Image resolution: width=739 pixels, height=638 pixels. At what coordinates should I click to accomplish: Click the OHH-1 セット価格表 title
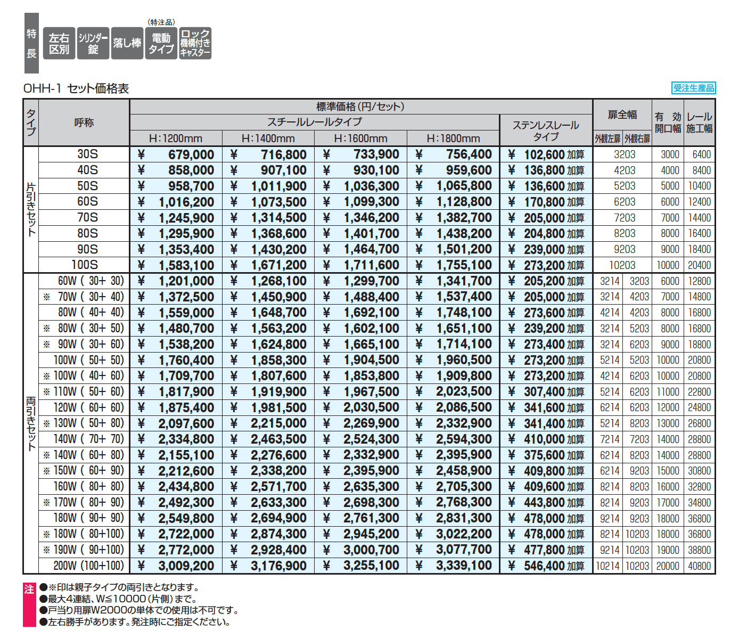[76, 88]
